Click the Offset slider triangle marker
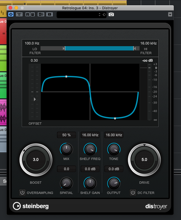This screenshot has height=220, width=181. pos(35,99)
